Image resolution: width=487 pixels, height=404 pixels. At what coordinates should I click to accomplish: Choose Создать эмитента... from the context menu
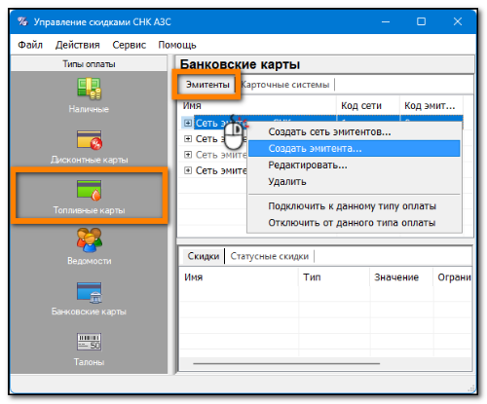[x=354, y=148]
